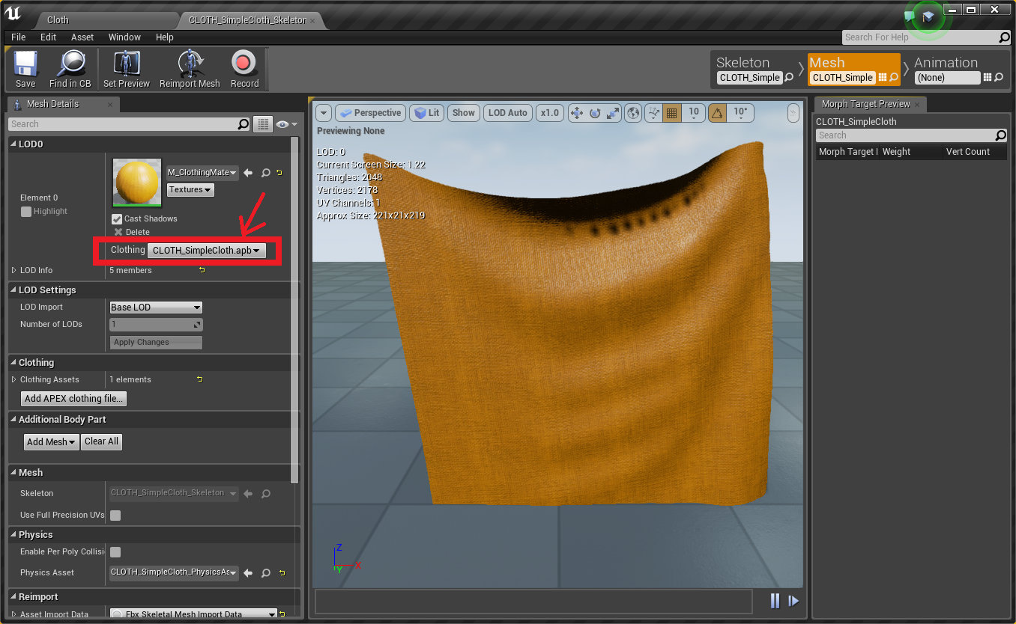This screenshot has width=1016, height=624.
Task: Click the Delete X icon for Element 0
Action: pyautogui.click(x=118, y=232)
